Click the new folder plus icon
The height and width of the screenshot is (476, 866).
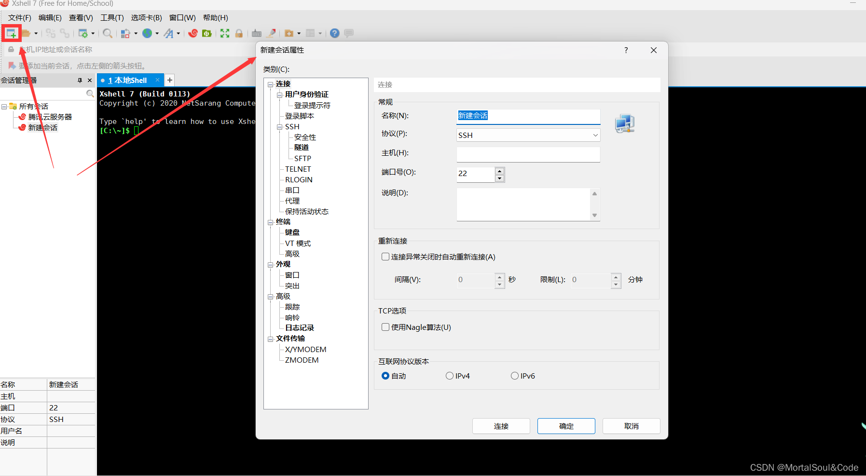(x=289, y=33)
